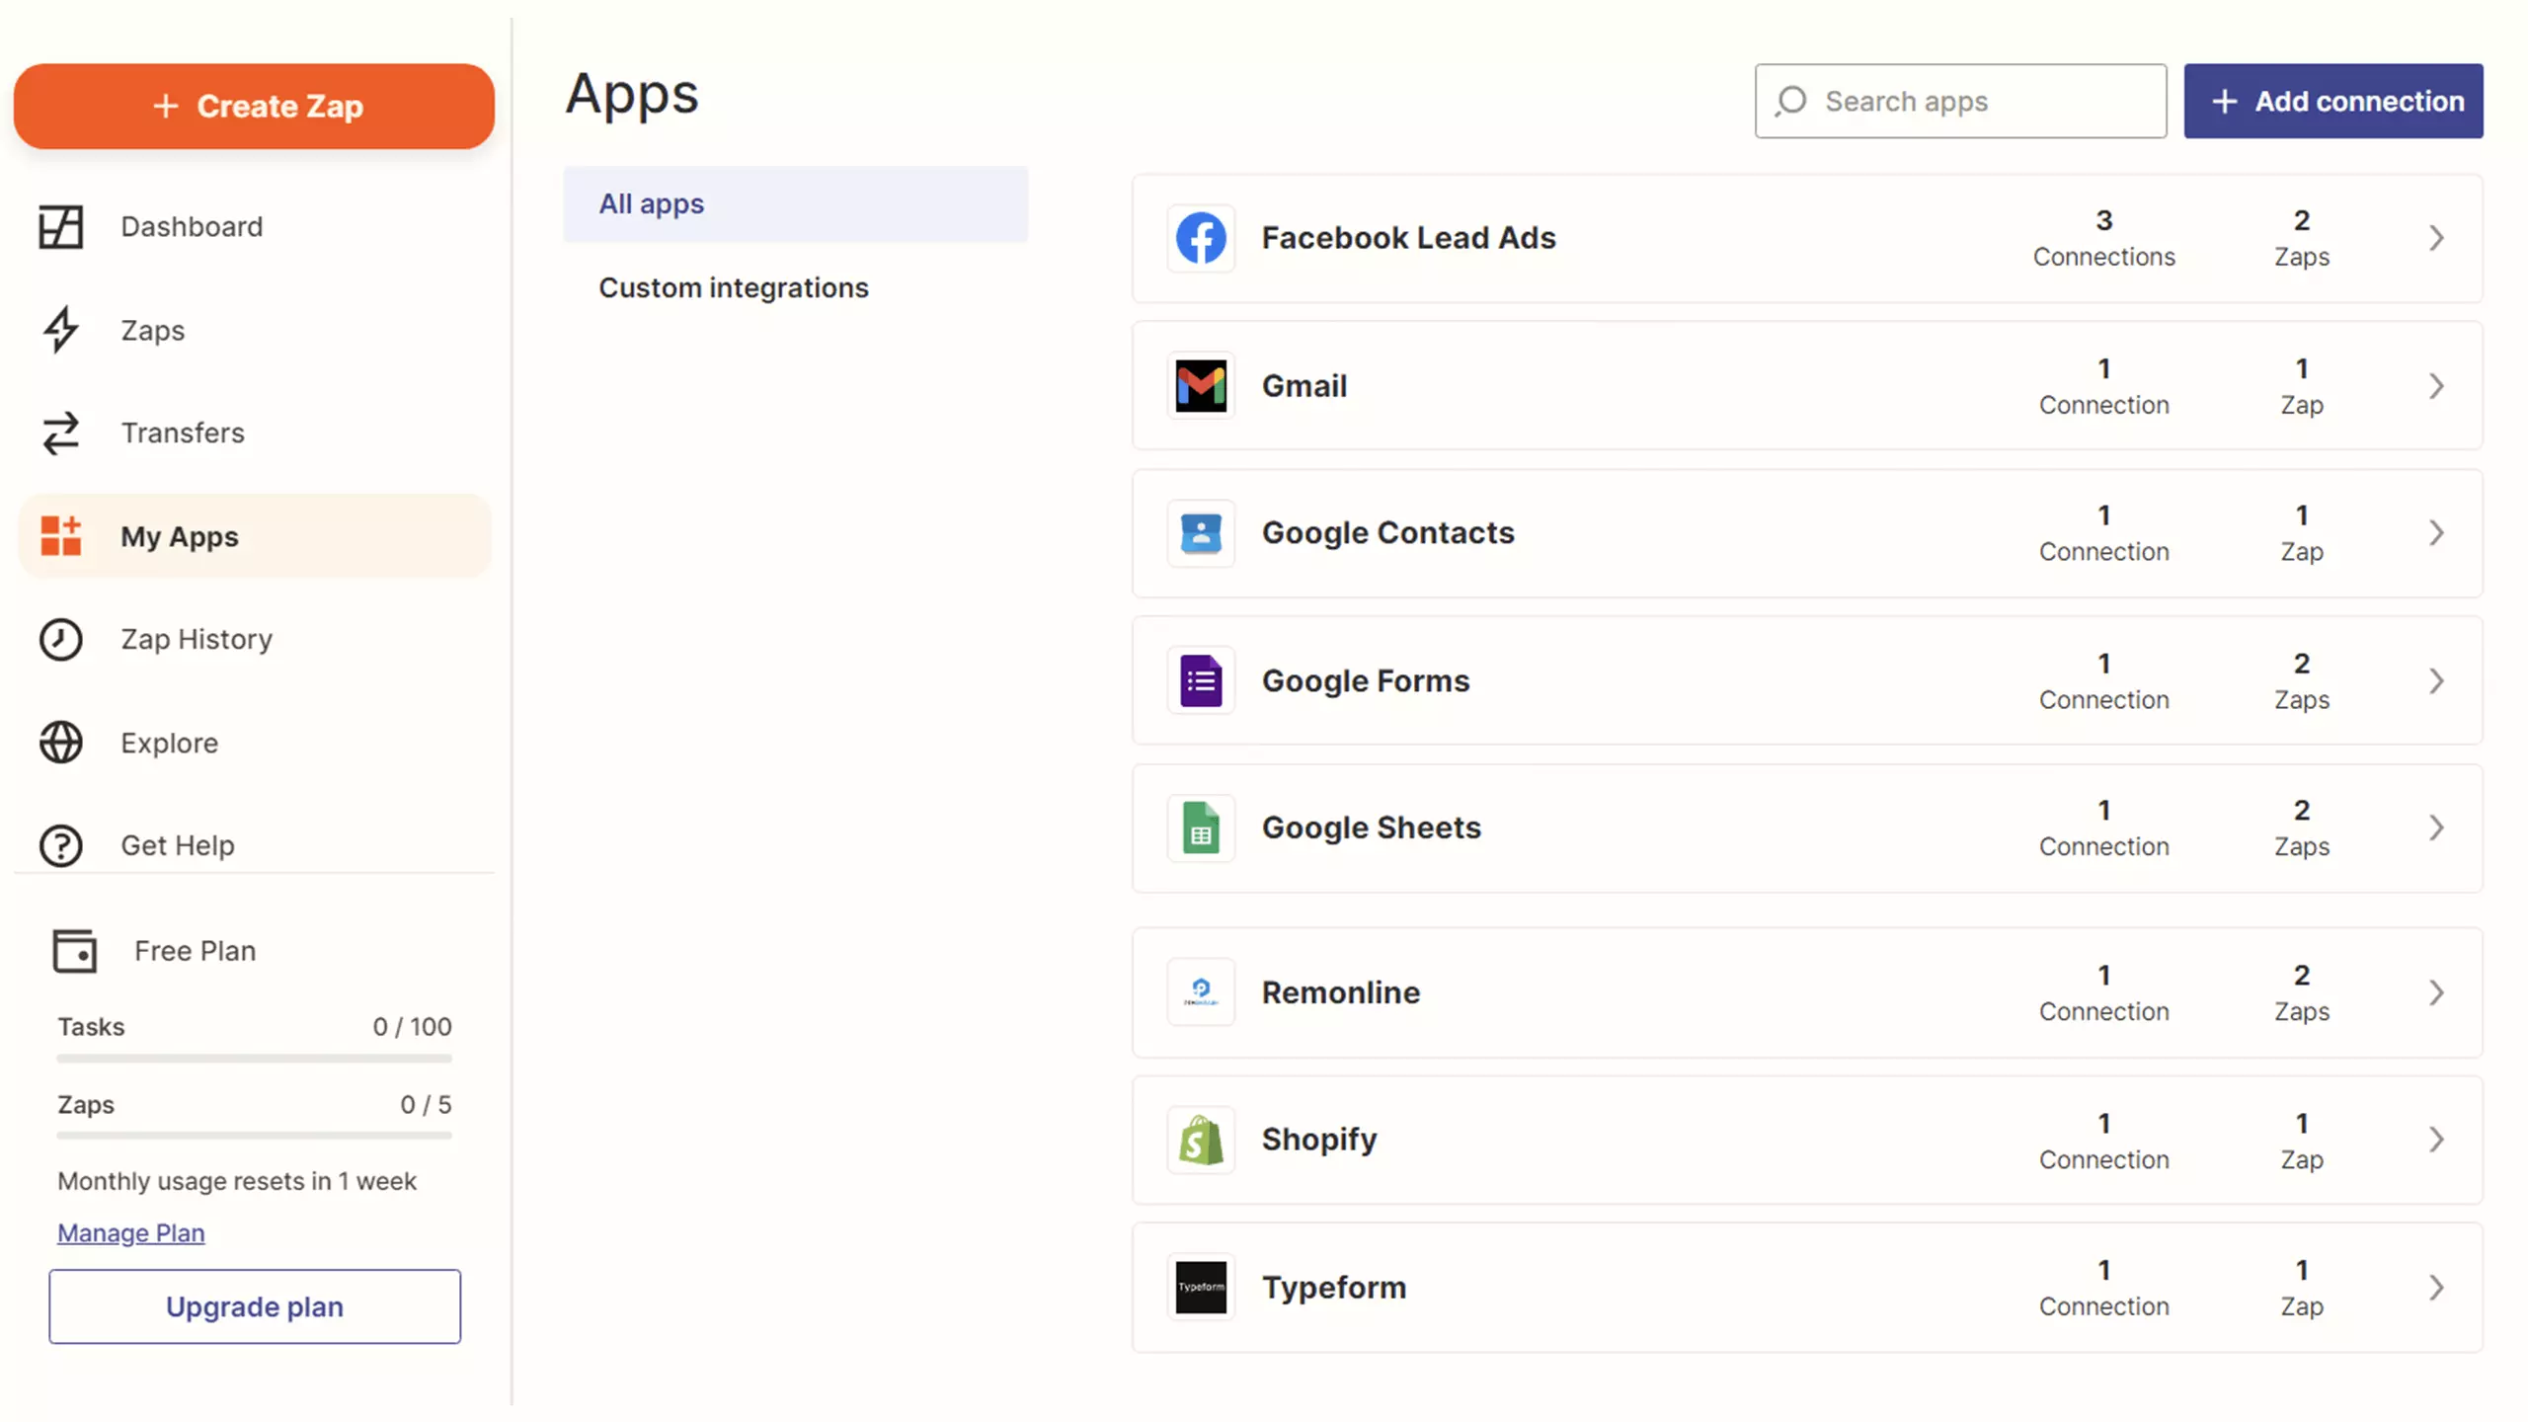Click the Dashboard icon in sidebar
This screenshot has height=1422, width=2528.
pyautogui.click(x=60, y=226)
